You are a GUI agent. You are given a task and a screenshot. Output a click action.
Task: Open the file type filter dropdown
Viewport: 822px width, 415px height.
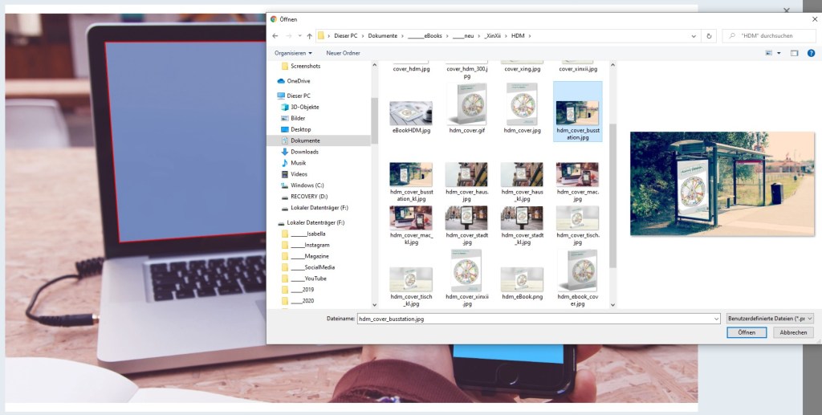click(770, 319)
